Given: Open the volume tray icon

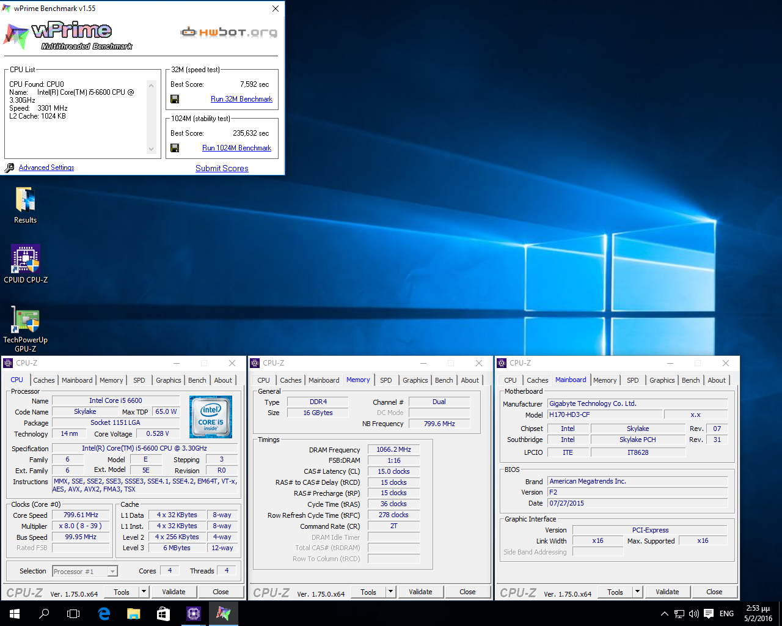Looking at the screenshot, I should coord(693,614).
